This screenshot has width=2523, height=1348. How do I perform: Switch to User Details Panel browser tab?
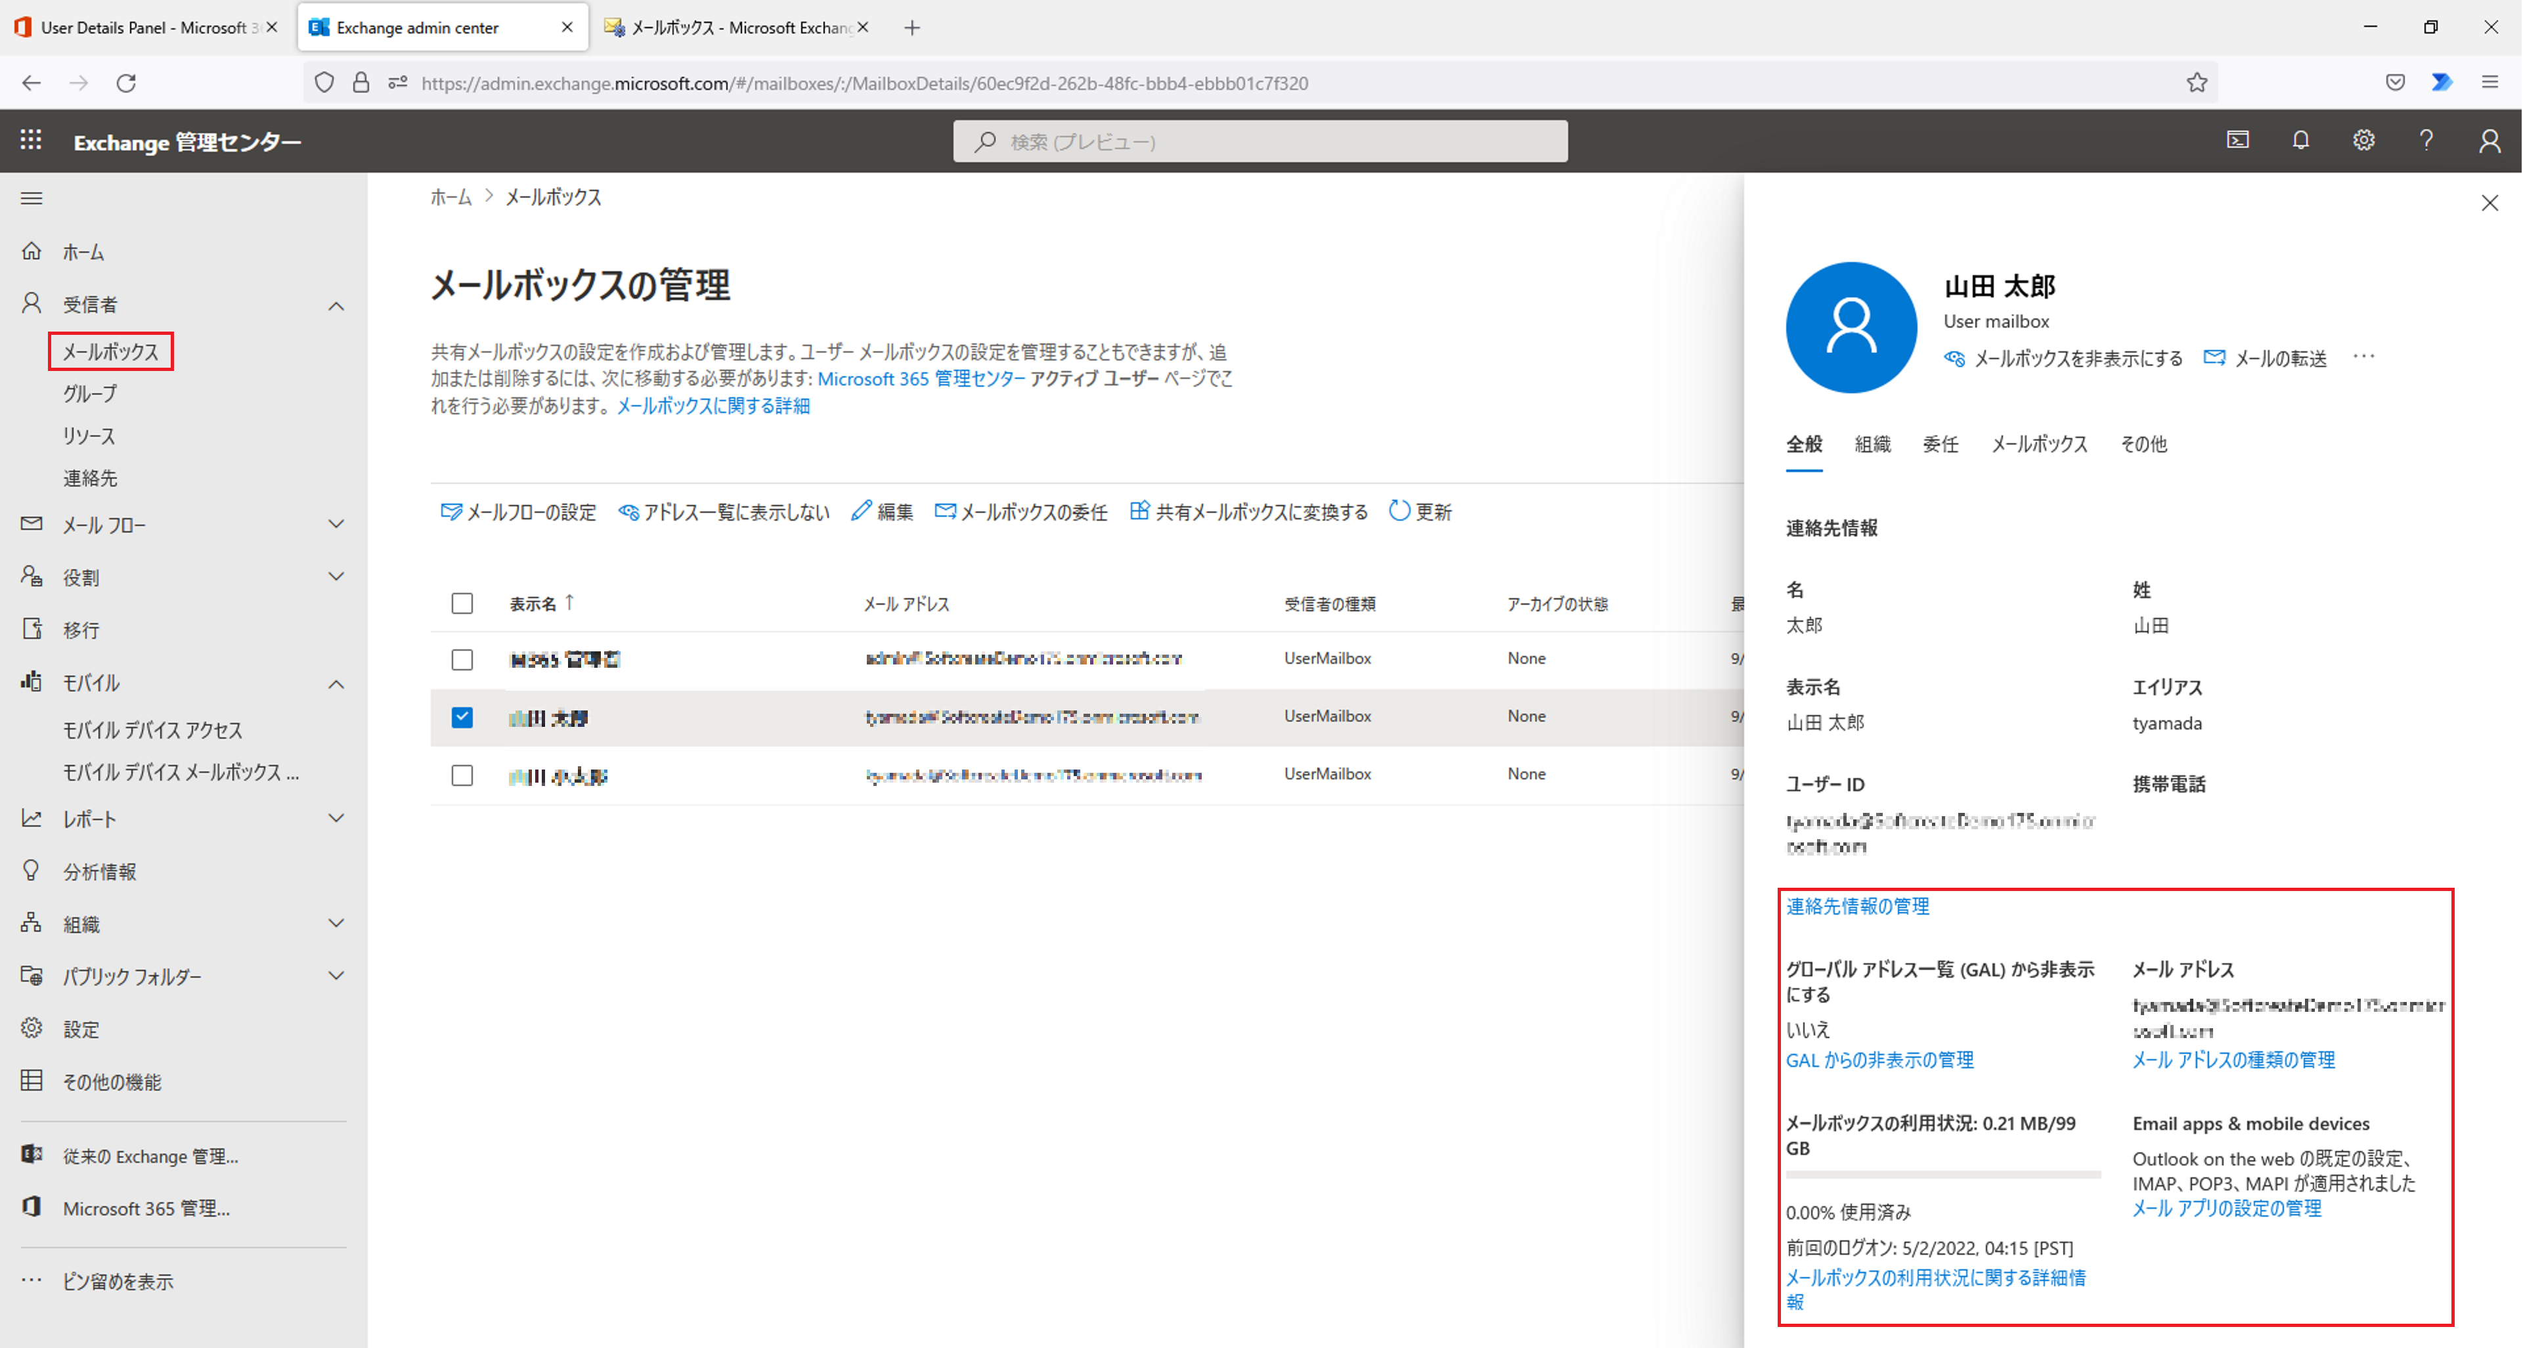click(x=145, y=28)
